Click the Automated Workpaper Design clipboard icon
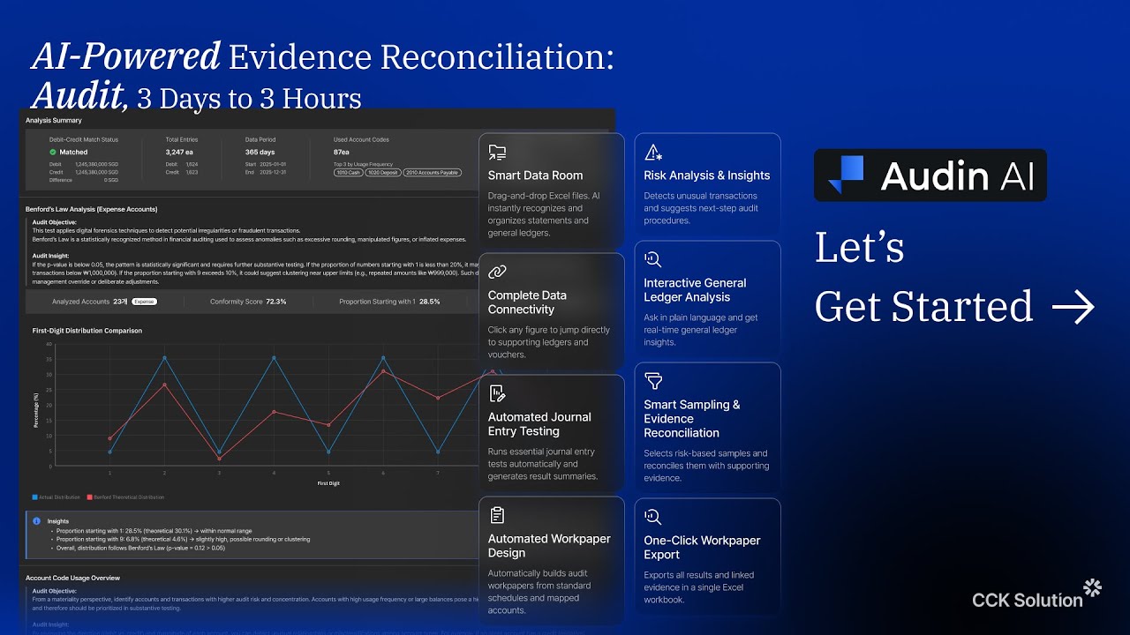 coord(497,515)
